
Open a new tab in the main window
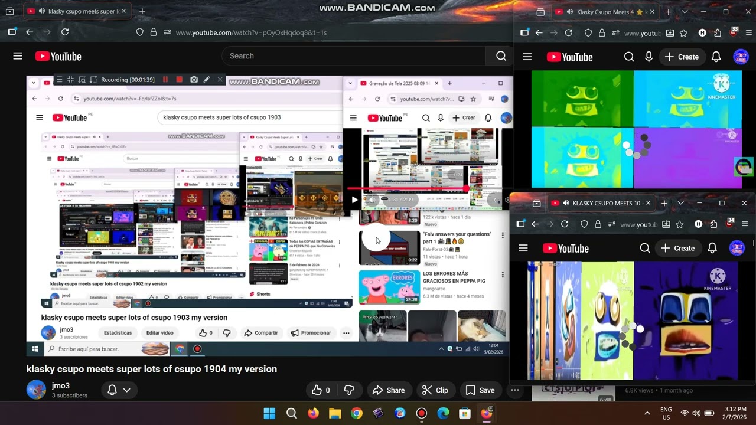[x=142, y=11]
